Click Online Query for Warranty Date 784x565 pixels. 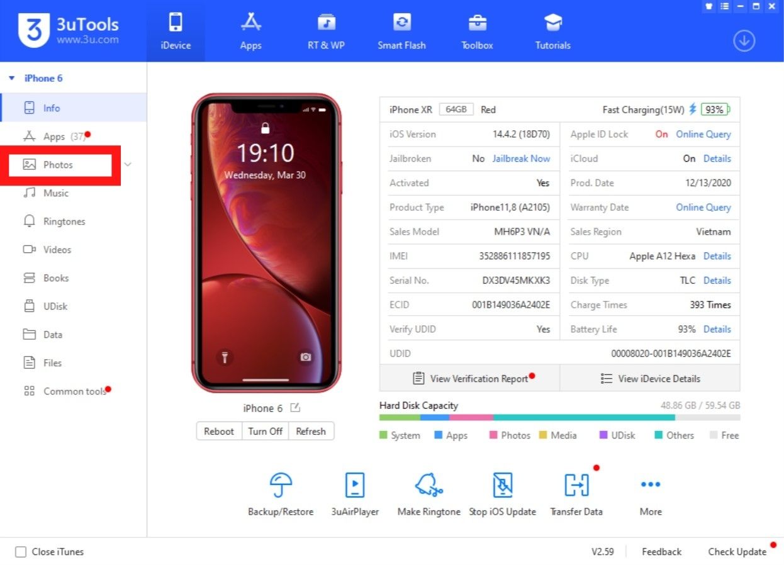coord(703,207)
